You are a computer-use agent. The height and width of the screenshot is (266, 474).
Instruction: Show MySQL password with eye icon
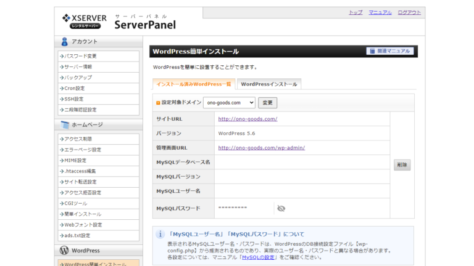tap(281, 209)
